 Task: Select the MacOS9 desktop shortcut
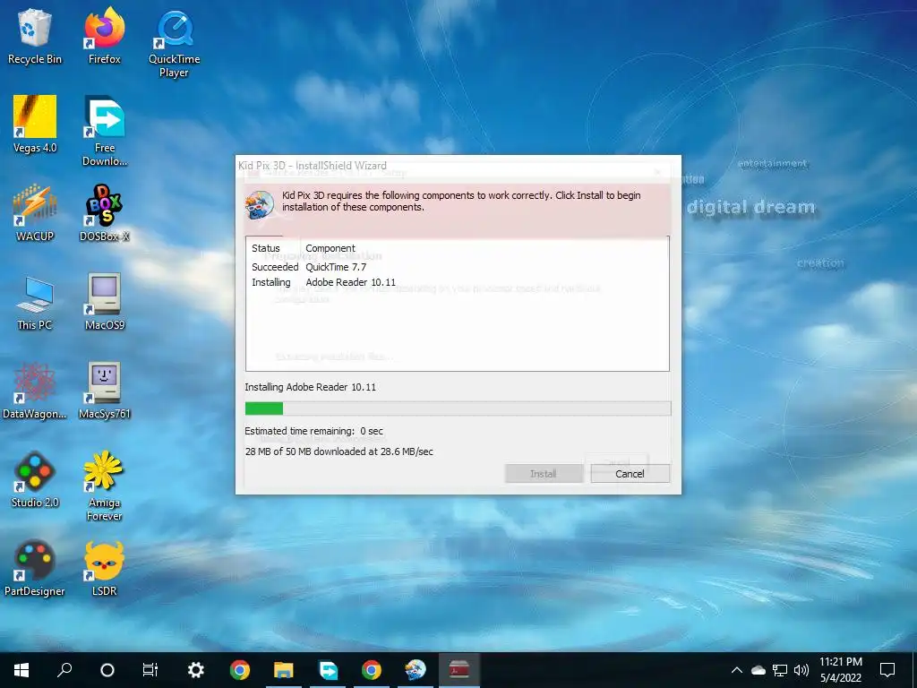tap(104, 302)
